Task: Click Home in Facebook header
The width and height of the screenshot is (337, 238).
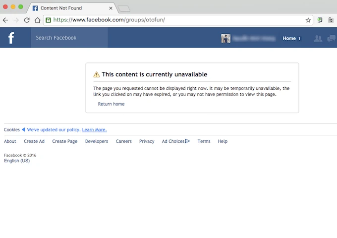Action: 289,38
